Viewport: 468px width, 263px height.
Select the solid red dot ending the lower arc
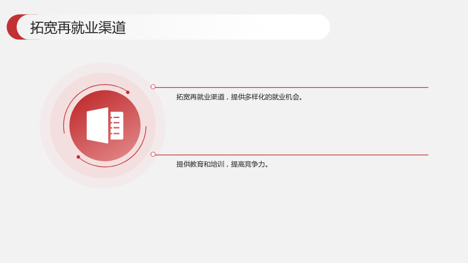78,157
